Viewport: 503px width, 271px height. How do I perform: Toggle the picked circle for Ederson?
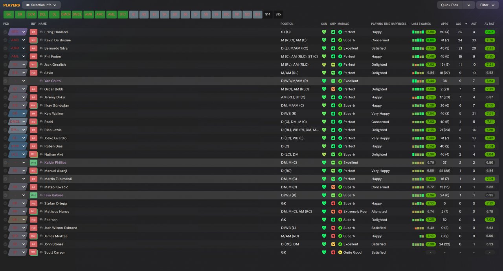(x=6, y=220)
